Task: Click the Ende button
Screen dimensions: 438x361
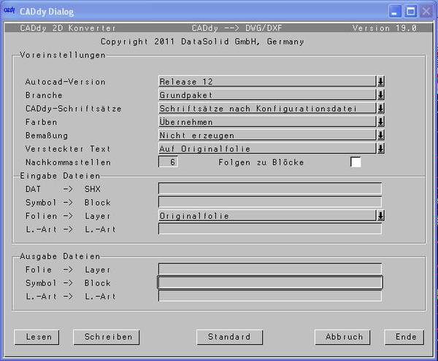Action: point(405,337)
